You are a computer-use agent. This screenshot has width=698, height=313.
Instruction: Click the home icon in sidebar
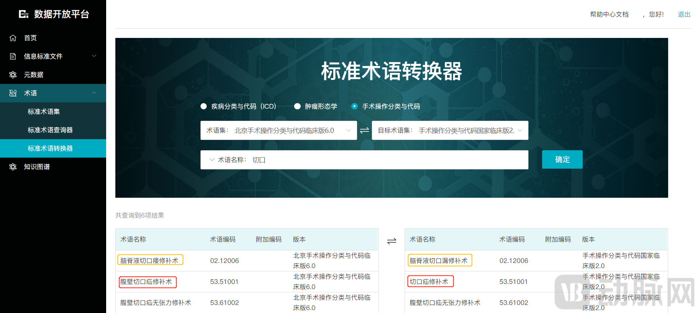pyautogui.click(x=13, y=38)
